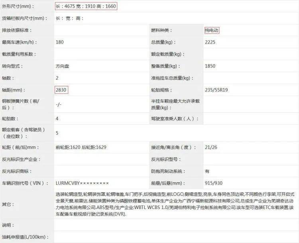
Task: Select the total mass value 2225
Action: [210, 42]
